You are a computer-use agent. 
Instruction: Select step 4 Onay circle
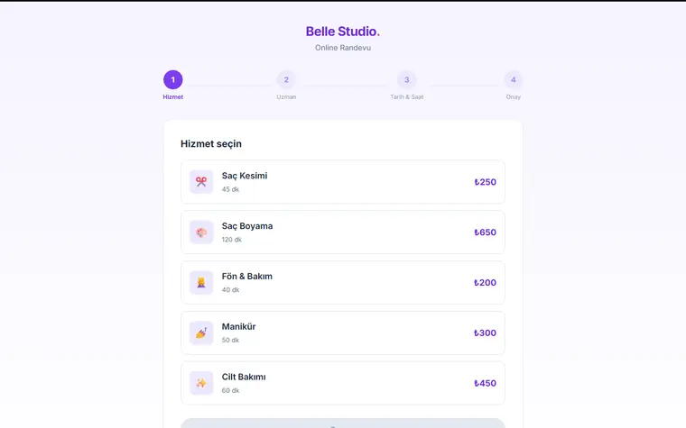click(x=514, y=79)
